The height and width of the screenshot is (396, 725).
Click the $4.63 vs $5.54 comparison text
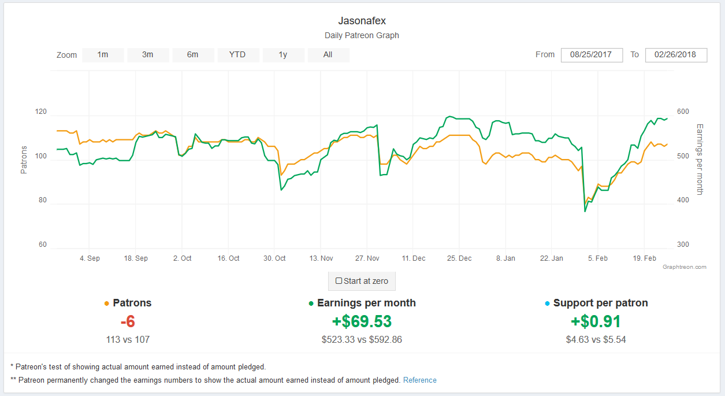pyautogui.click(x=596, y=340)
